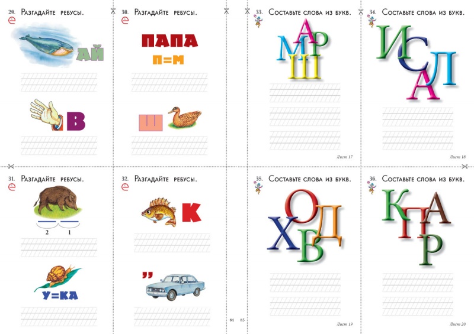
Task: Click the orange П=М hint text
Action: click(169, 60)
